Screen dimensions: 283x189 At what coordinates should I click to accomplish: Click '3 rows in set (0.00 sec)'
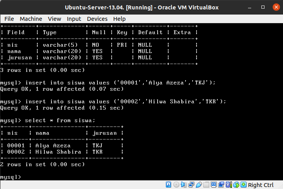(42, 70)
